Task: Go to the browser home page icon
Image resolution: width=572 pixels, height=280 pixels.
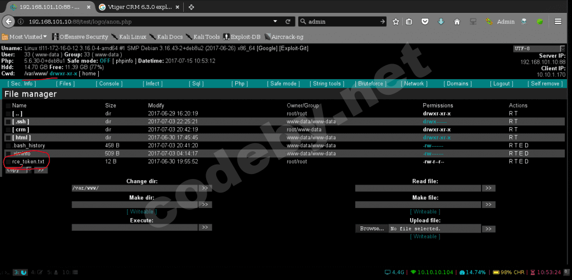Action: click(x=457, y=22)
